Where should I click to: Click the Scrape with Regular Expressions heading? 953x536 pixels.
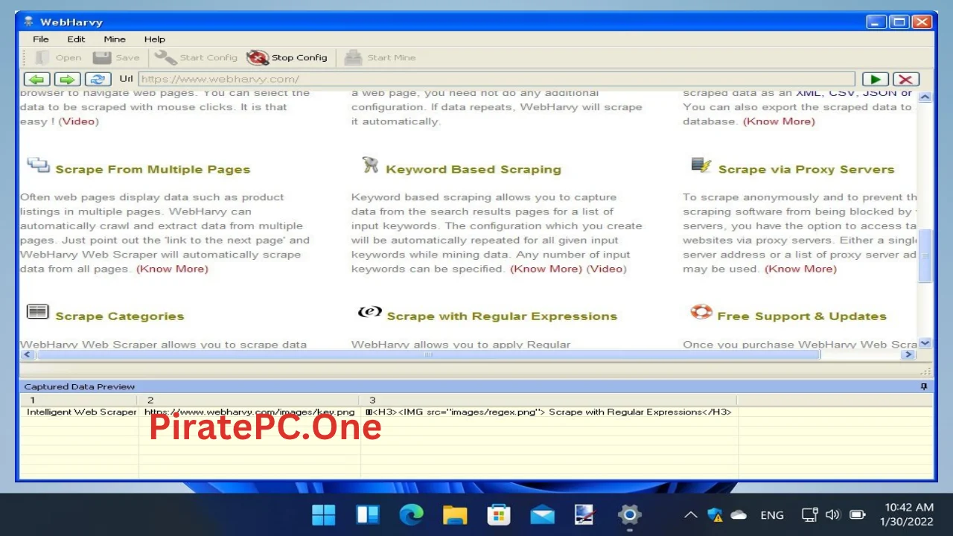(x=502, y=316)
